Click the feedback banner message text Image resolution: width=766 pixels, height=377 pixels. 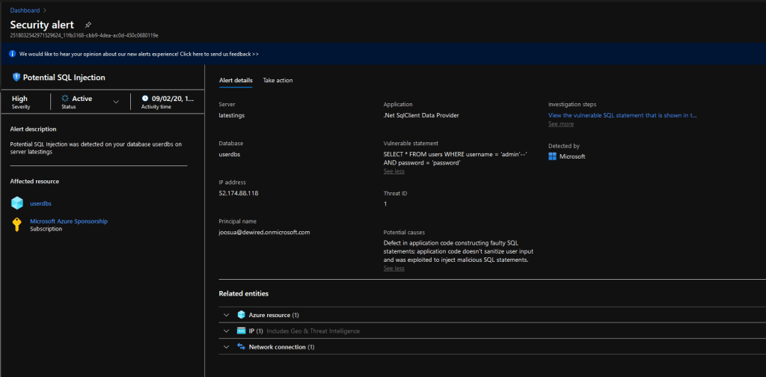click(139, 54)
